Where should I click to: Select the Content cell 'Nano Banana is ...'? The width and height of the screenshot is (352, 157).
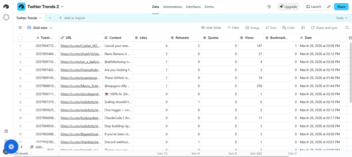click(118, 54)
